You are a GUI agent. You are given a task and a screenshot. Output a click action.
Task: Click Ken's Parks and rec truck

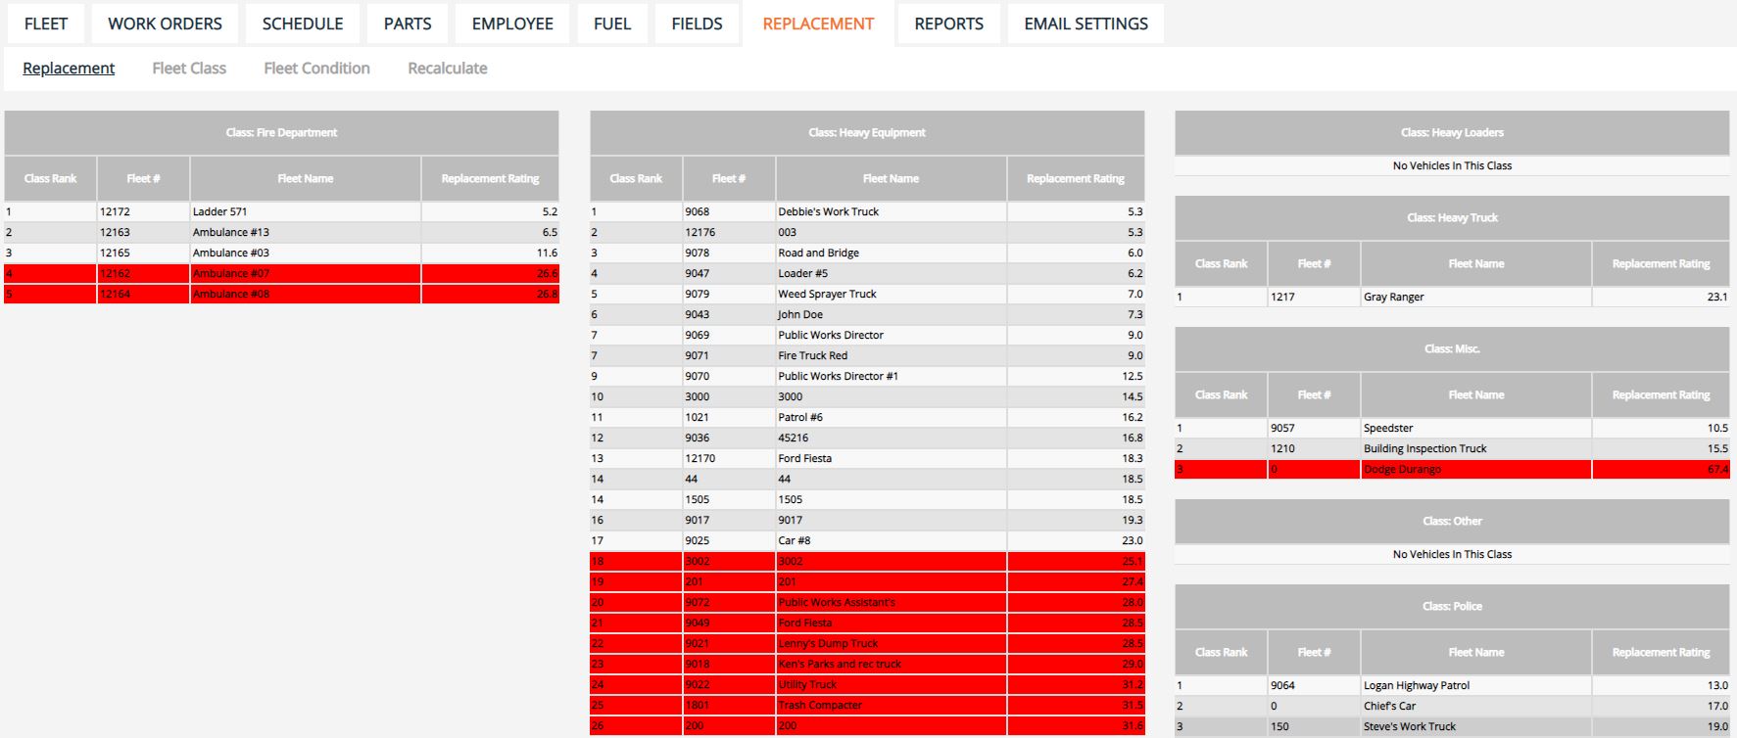[x=840, y=664]
